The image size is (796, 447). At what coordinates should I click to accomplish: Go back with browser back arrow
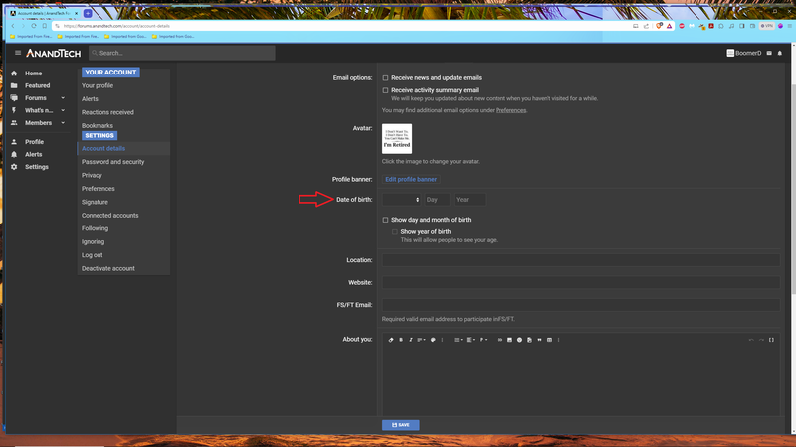click(13, 26)
